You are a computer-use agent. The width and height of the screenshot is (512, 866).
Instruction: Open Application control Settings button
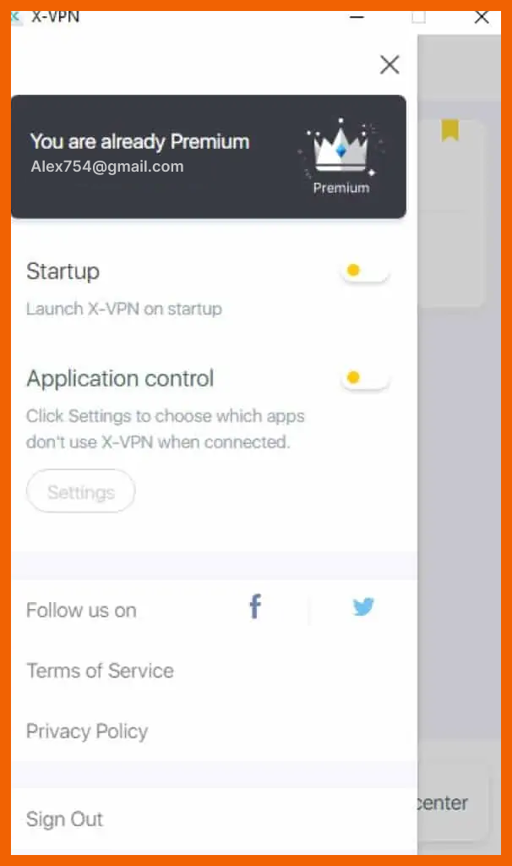[80, 491]
